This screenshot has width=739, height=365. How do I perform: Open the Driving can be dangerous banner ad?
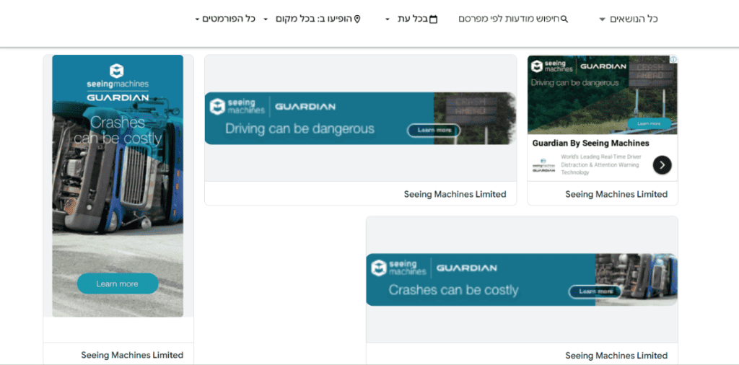361,118
